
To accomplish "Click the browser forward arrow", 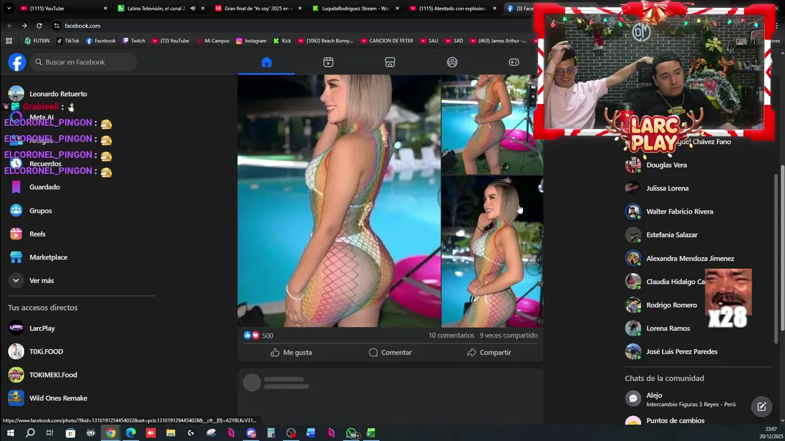I will (25, 25).
